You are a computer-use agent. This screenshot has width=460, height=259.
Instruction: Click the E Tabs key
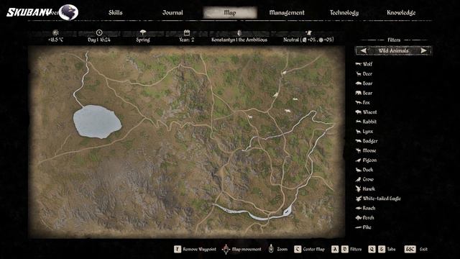pos(382,249)
